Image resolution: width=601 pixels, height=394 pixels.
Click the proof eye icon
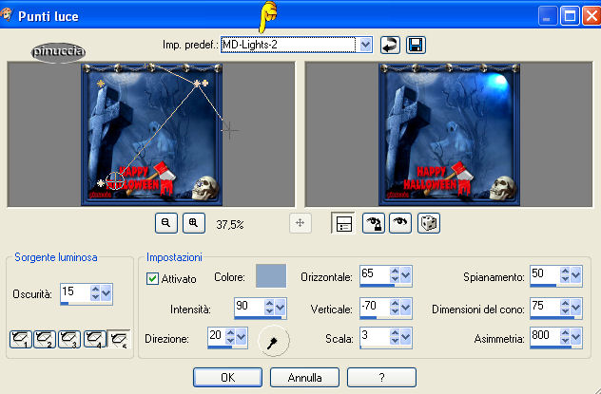pyautogui.click(x=400, y=223)
